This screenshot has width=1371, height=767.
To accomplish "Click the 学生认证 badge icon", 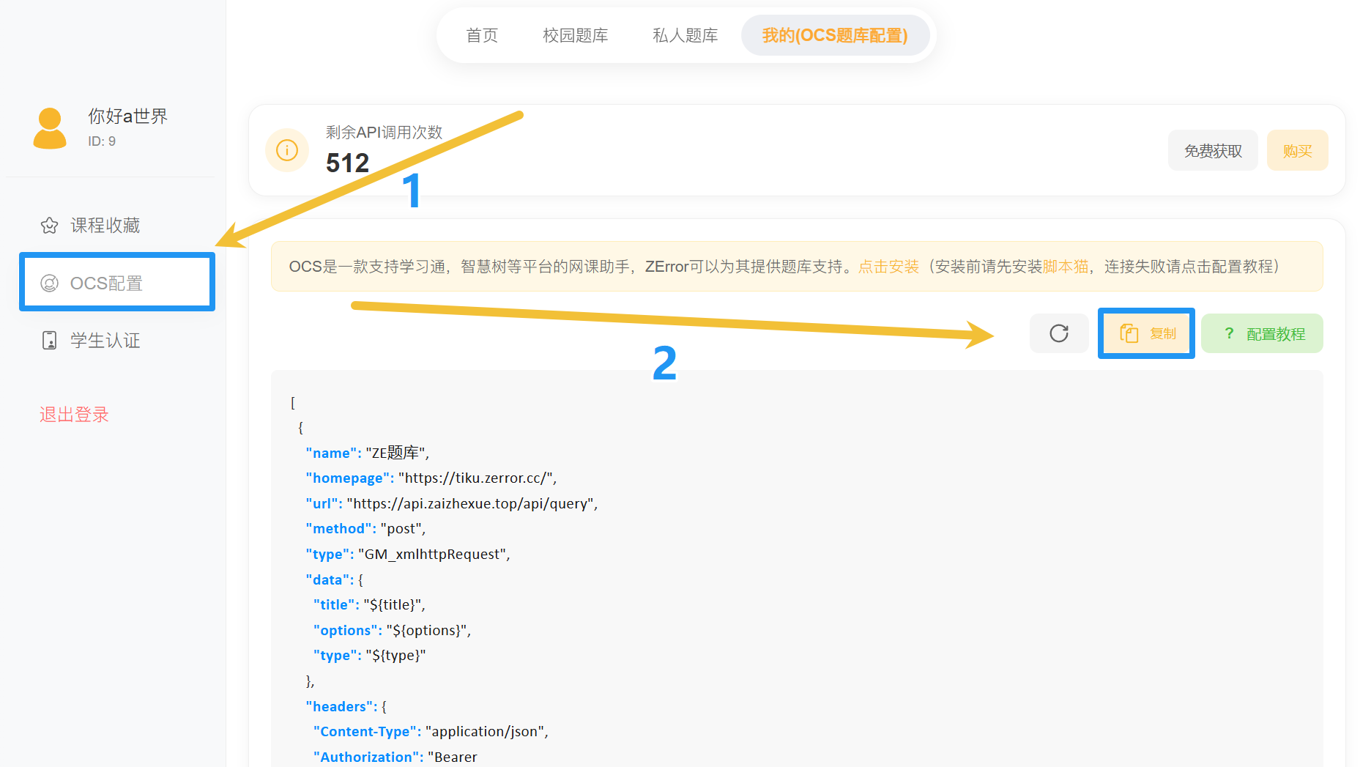I will click(49, 341).
